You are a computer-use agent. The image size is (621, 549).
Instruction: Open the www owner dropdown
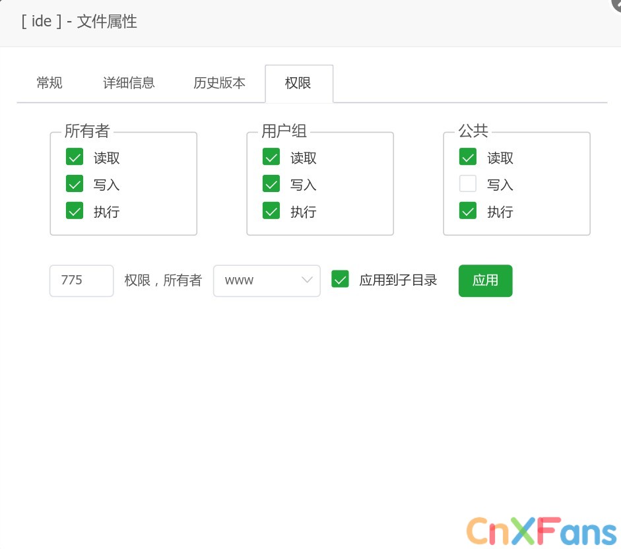tap(267, 280)
